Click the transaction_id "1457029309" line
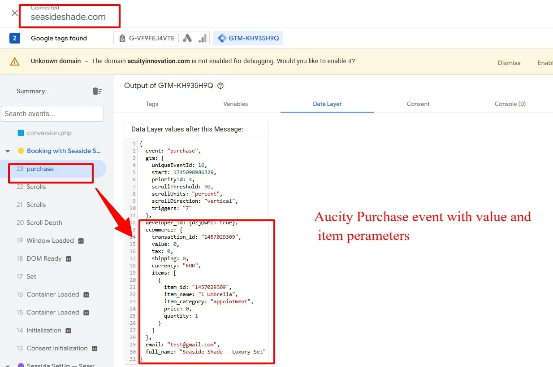The height and width of the screenshot is (367, 553). tap(196, 237)
